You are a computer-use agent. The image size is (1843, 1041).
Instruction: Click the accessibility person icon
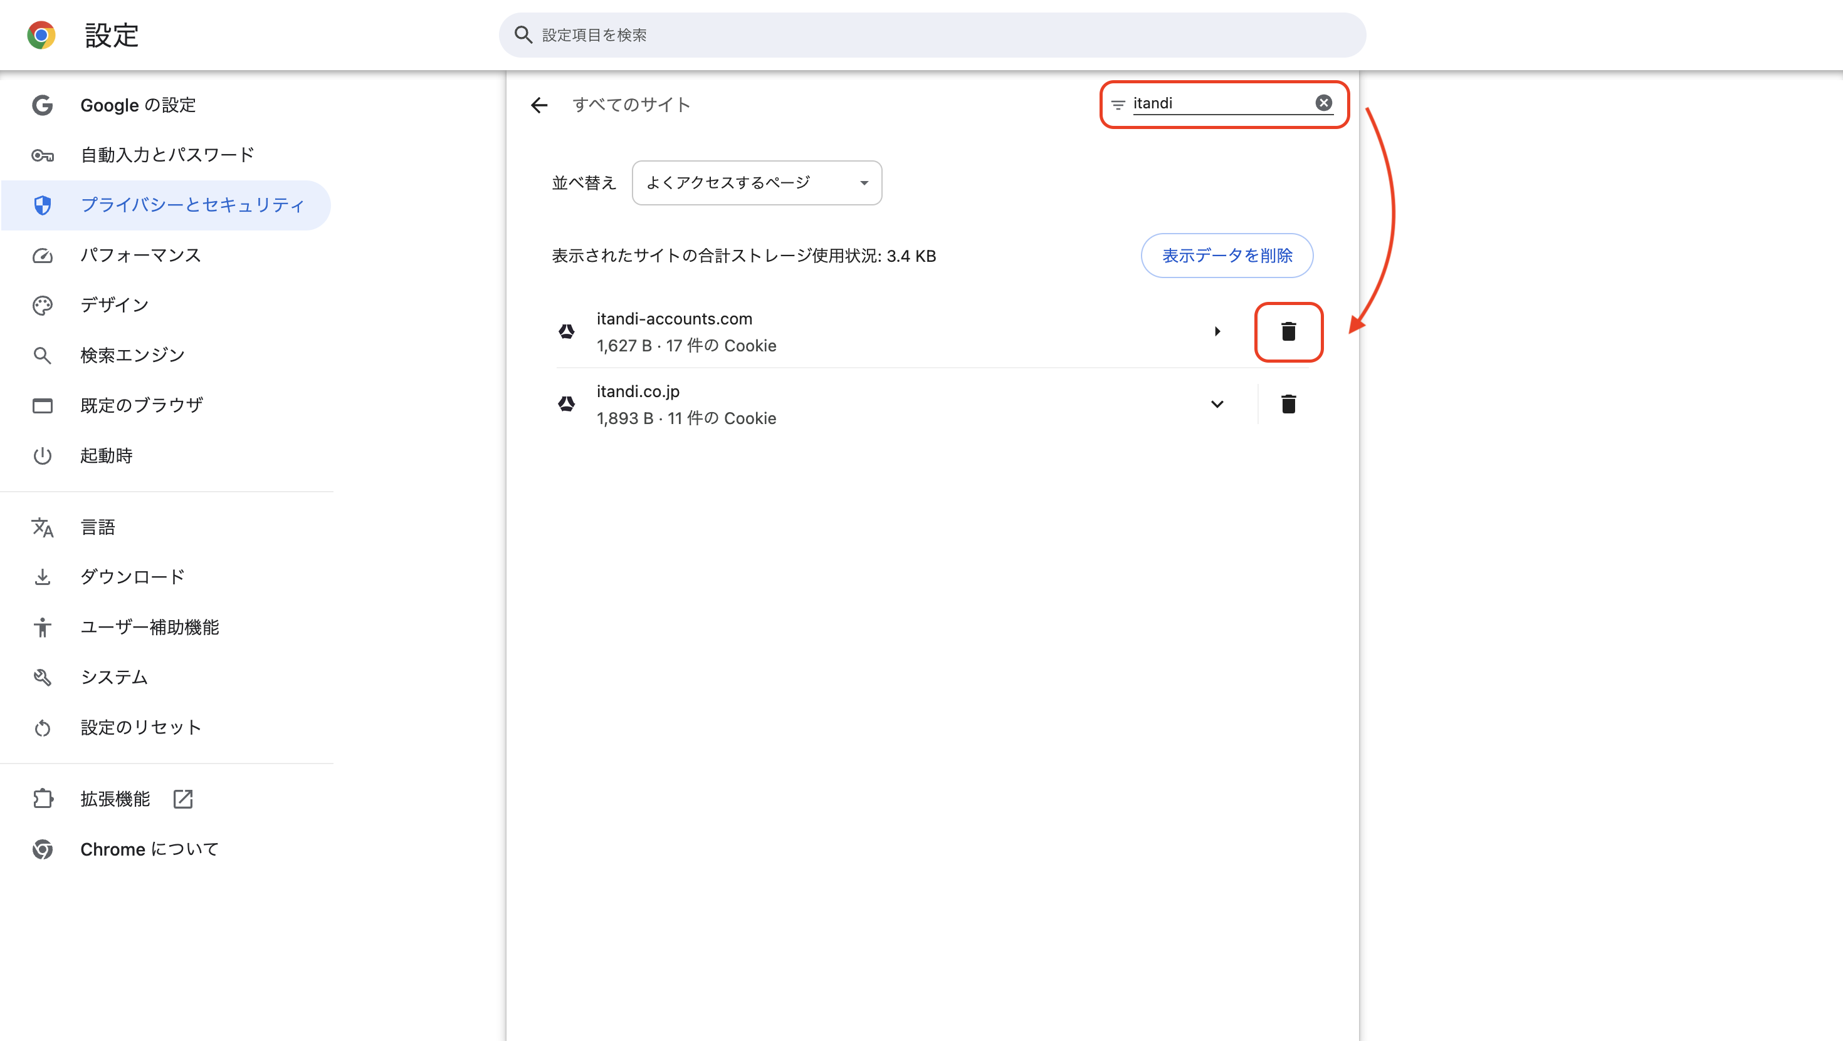click(x=42, y=627)
